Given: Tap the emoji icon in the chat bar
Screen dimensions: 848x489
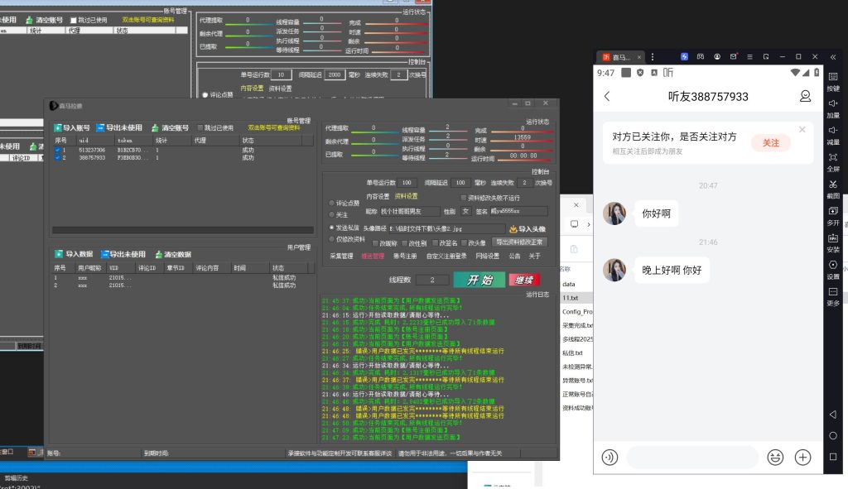Looking at the screenshot, I should (775, 457).
